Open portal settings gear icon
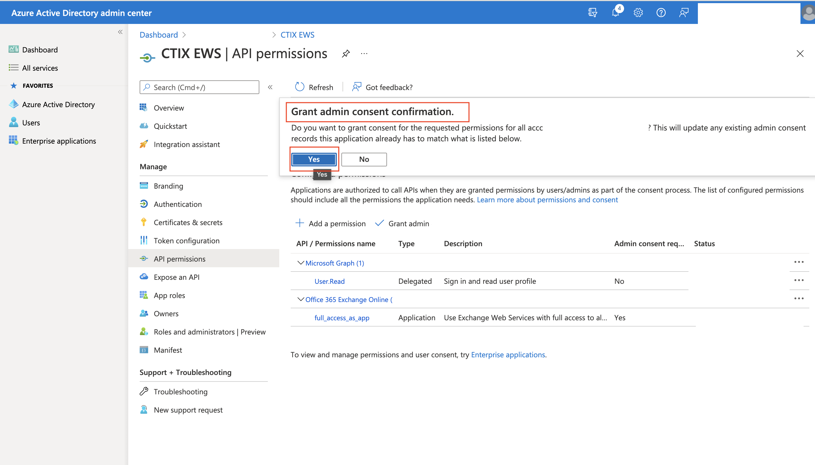Screen dimensions: 815x465 tap(638, 13)
